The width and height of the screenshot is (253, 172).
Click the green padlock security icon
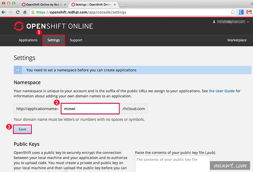[33, 12]
